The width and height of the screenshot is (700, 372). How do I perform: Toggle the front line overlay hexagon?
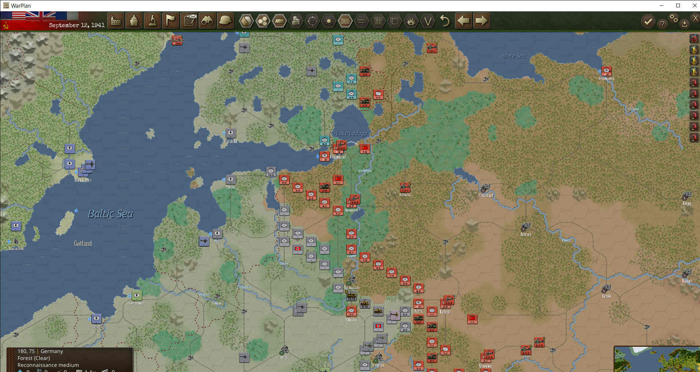[362, 21]
